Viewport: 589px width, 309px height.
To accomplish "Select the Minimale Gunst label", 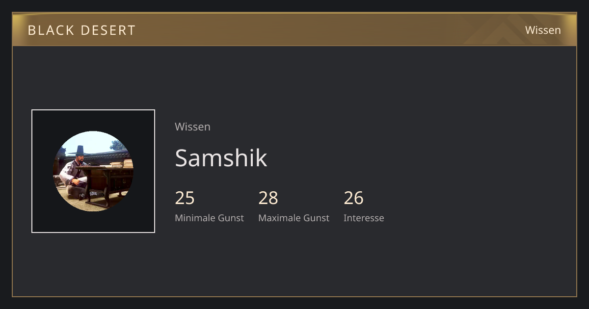I will tap(209, 218).
